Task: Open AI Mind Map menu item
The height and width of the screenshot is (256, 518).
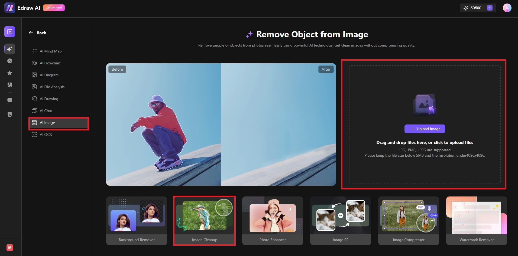Action: tap(58, 51)
